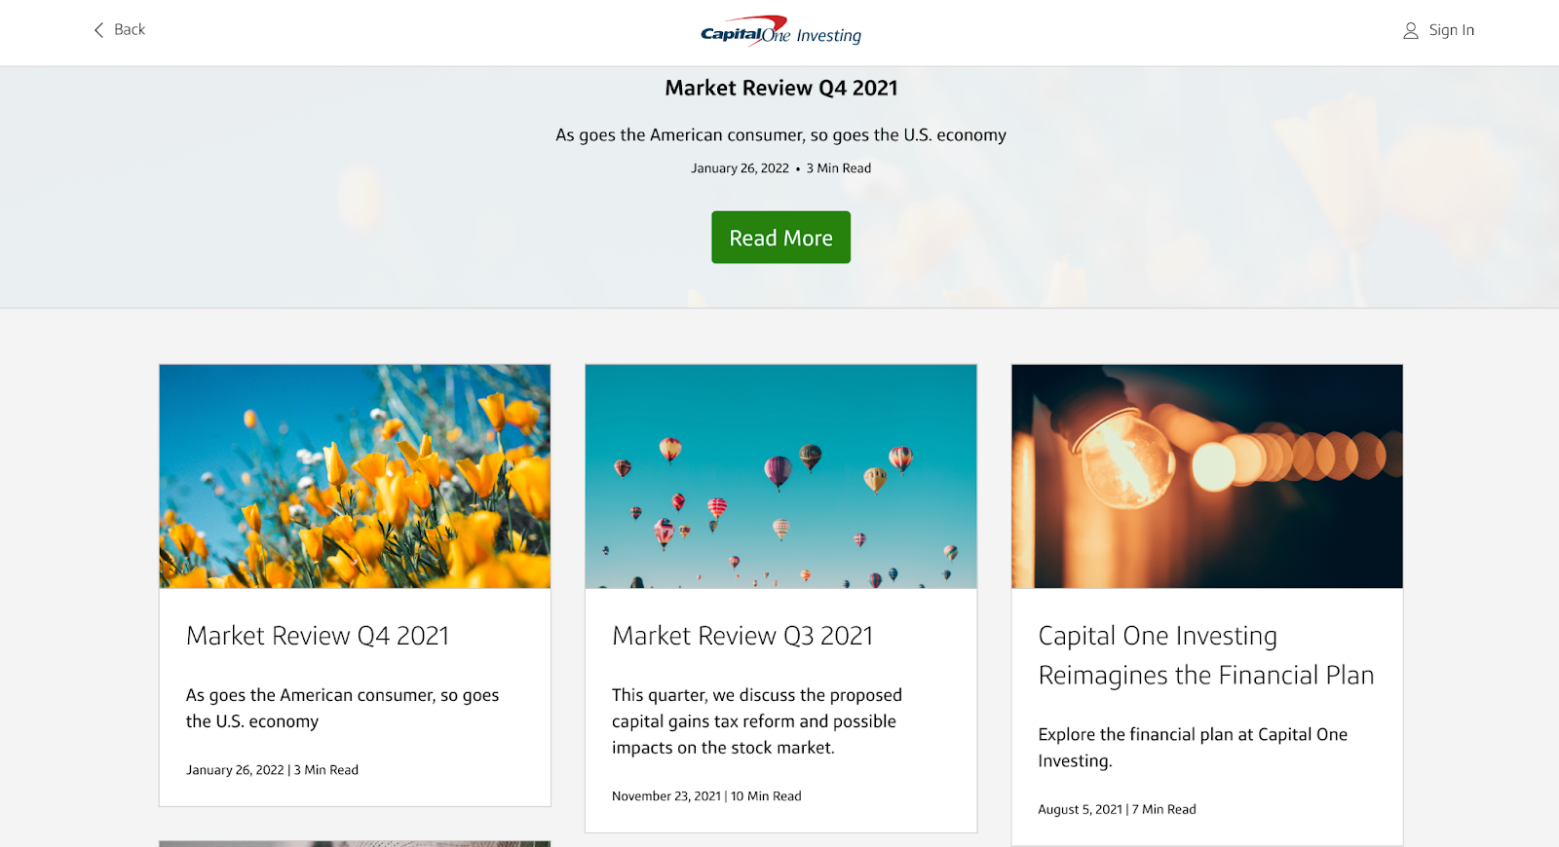The width and height of the screenshot is (1559, 847).
Task: Click the hero heading Market Review Q4 2021
Action: pyautogui.click(x=781, y=89)
